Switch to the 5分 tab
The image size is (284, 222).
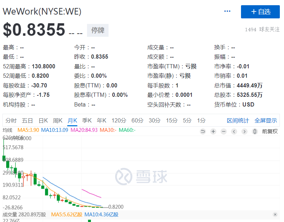coord(187,120)
